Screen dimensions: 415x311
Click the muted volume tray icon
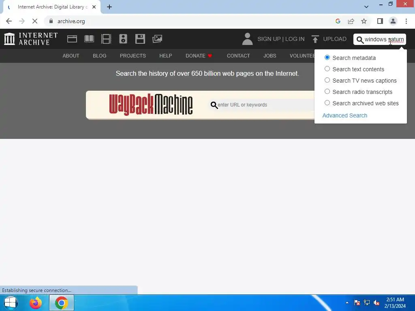coord(376,302)
